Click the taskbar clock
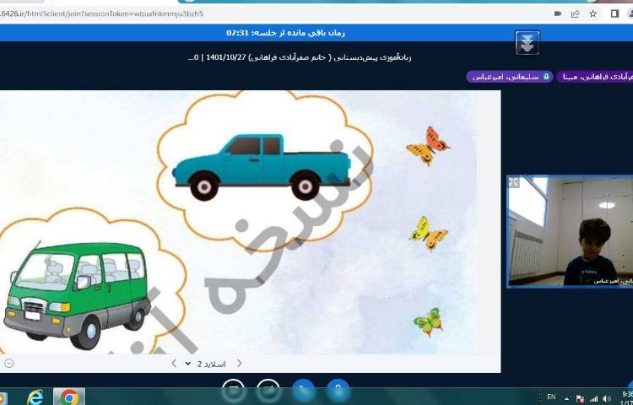 (x=627, y=397)
